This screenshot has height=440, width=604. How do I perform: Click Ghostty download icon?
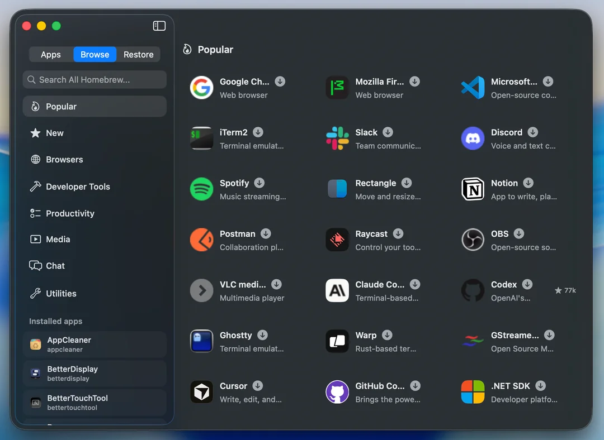(262, 336)
